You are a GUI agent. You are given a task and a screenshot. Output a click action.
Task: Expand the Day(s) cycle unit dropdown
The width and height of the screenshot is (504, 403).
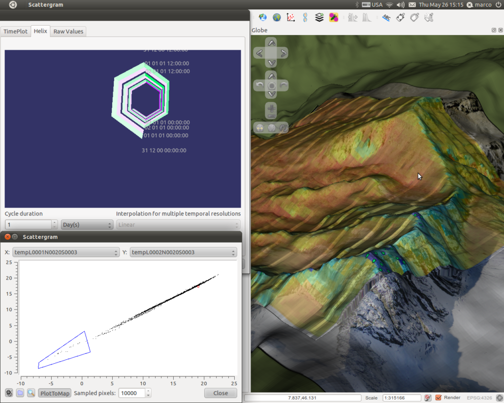87,225
